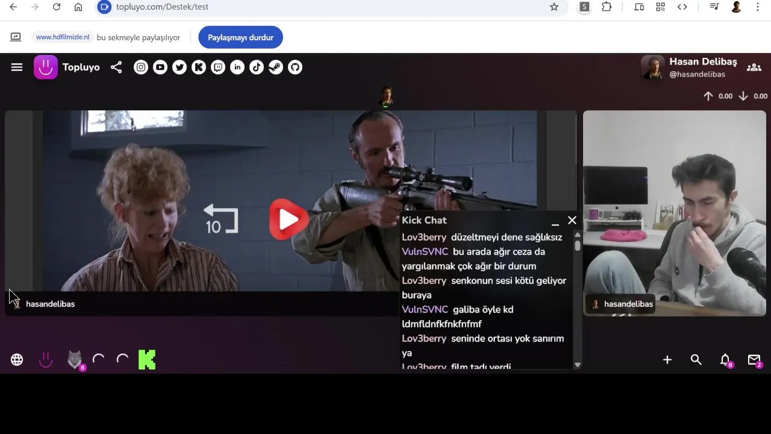Click the Topluyo logo icon
The height and width of the screenshot is (434, 771).
(46, 68)
